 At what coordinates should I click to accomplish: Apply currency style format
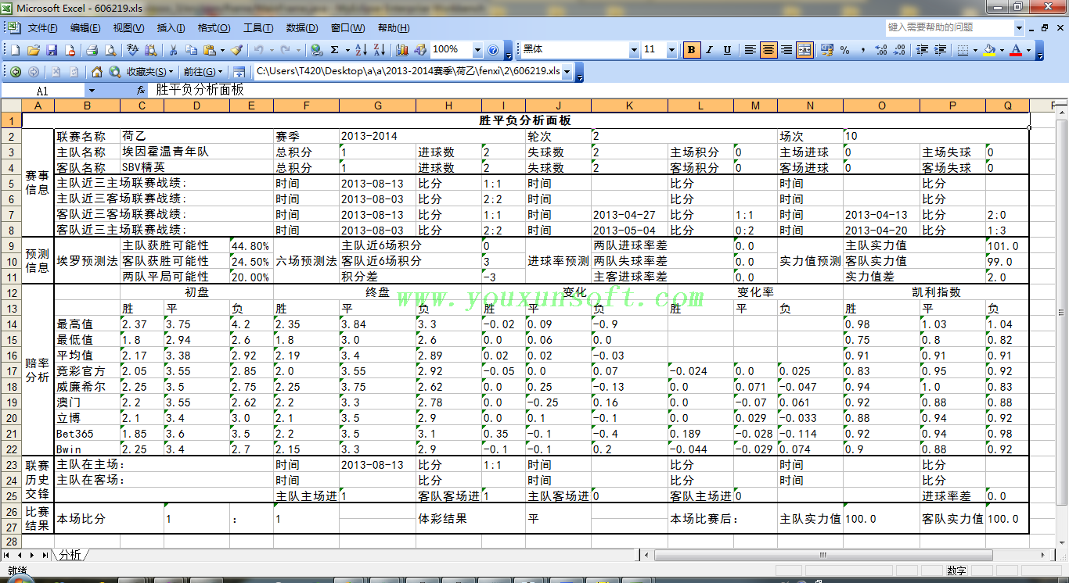(826, 50)
